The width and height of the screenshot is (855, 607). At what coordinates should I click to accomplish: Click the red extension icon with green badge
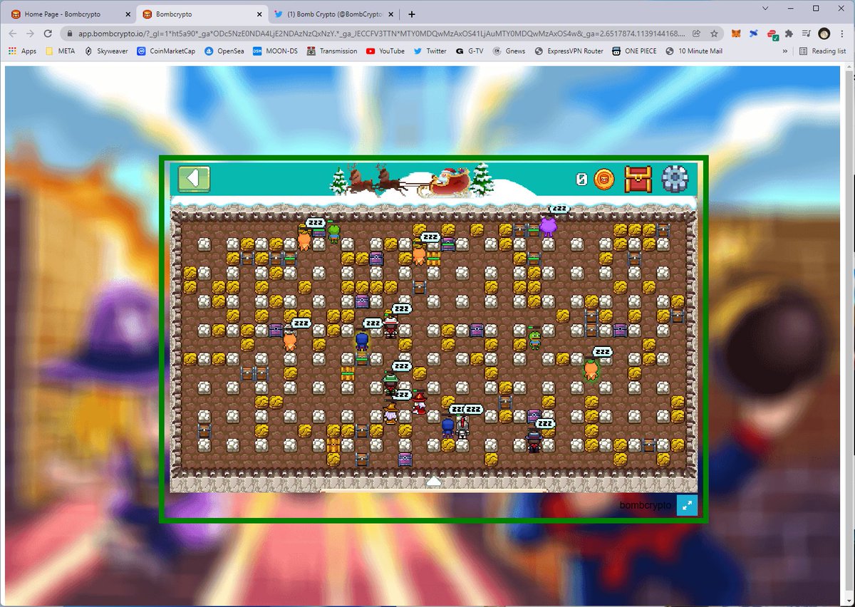pyautogui.click(x=772, y=33)
